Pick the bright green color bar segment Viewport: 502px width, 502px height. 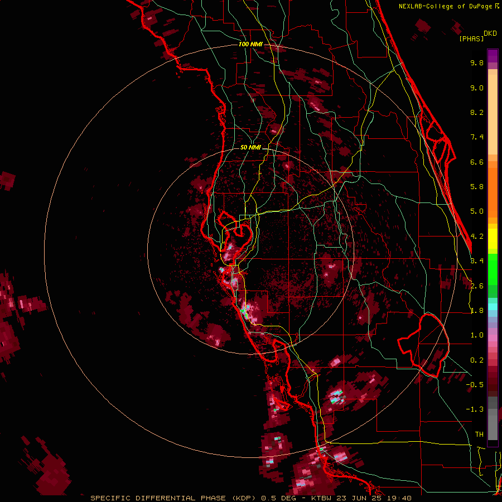(x=493, y=268)
